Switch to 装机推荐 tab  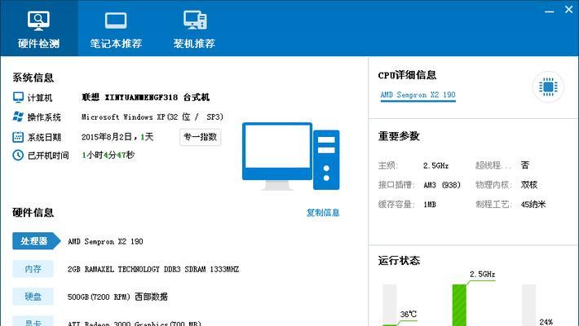195,29
